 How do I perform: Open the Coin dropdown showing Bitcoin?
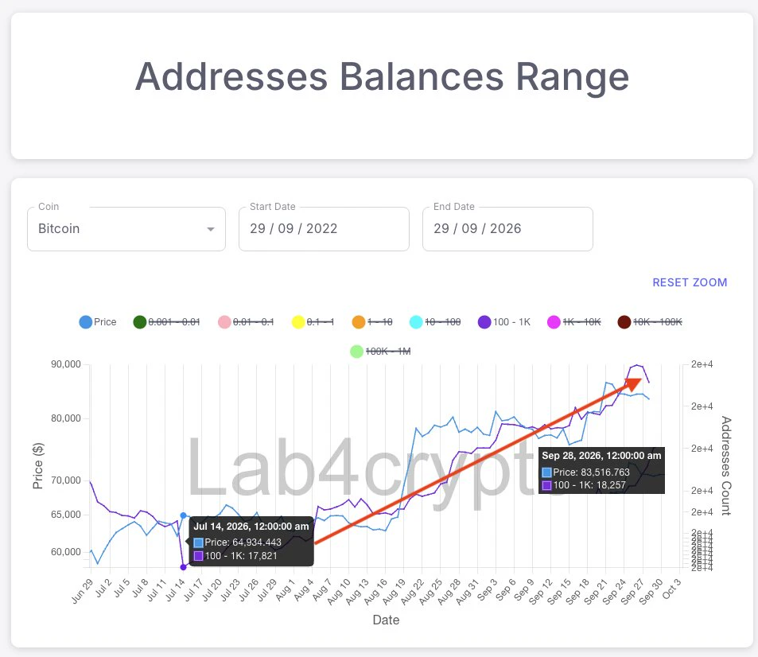[126, 228]
